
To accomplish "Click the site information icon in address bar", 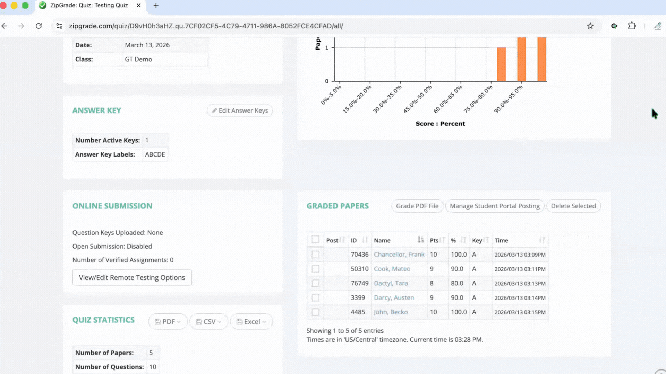I will pos(59,26).
